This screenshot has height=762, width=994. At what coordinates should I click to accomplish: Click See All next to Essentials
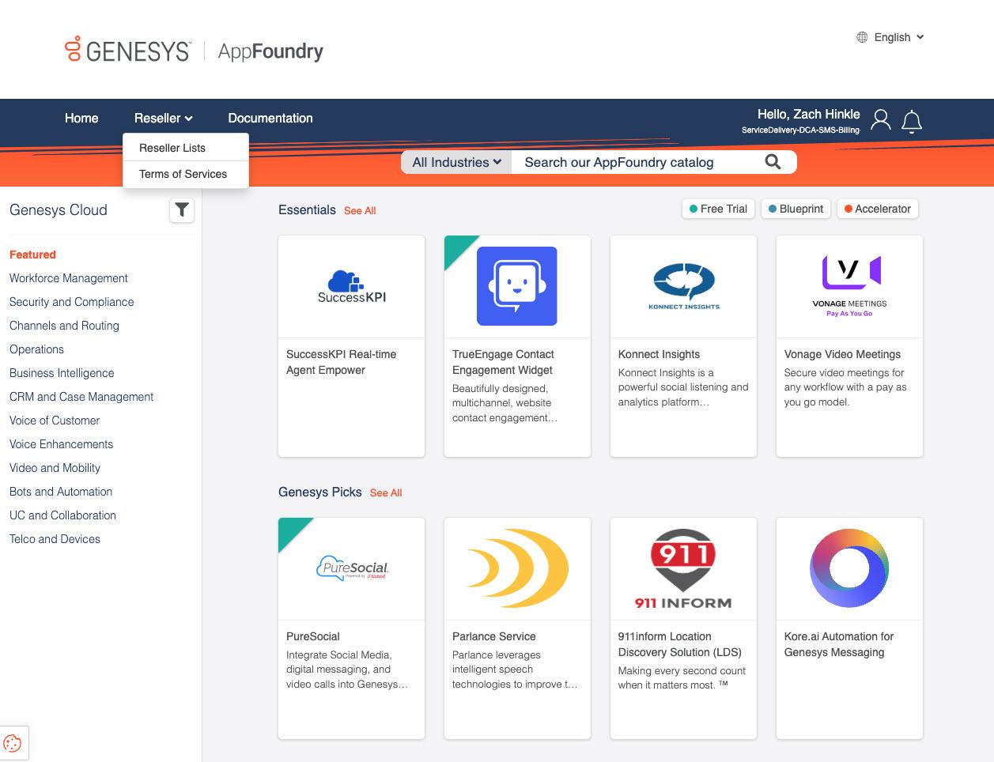(x=360, y=210)
